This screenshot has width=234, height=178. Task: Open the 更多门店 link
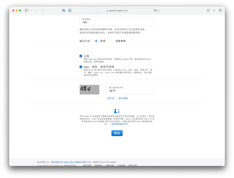[87, 162]
